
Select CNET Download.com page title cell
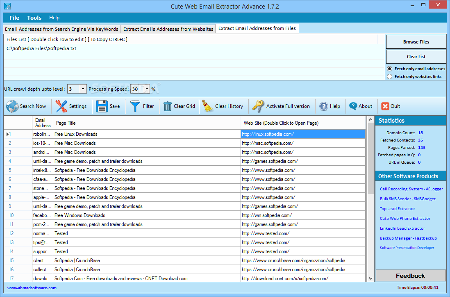147,278
